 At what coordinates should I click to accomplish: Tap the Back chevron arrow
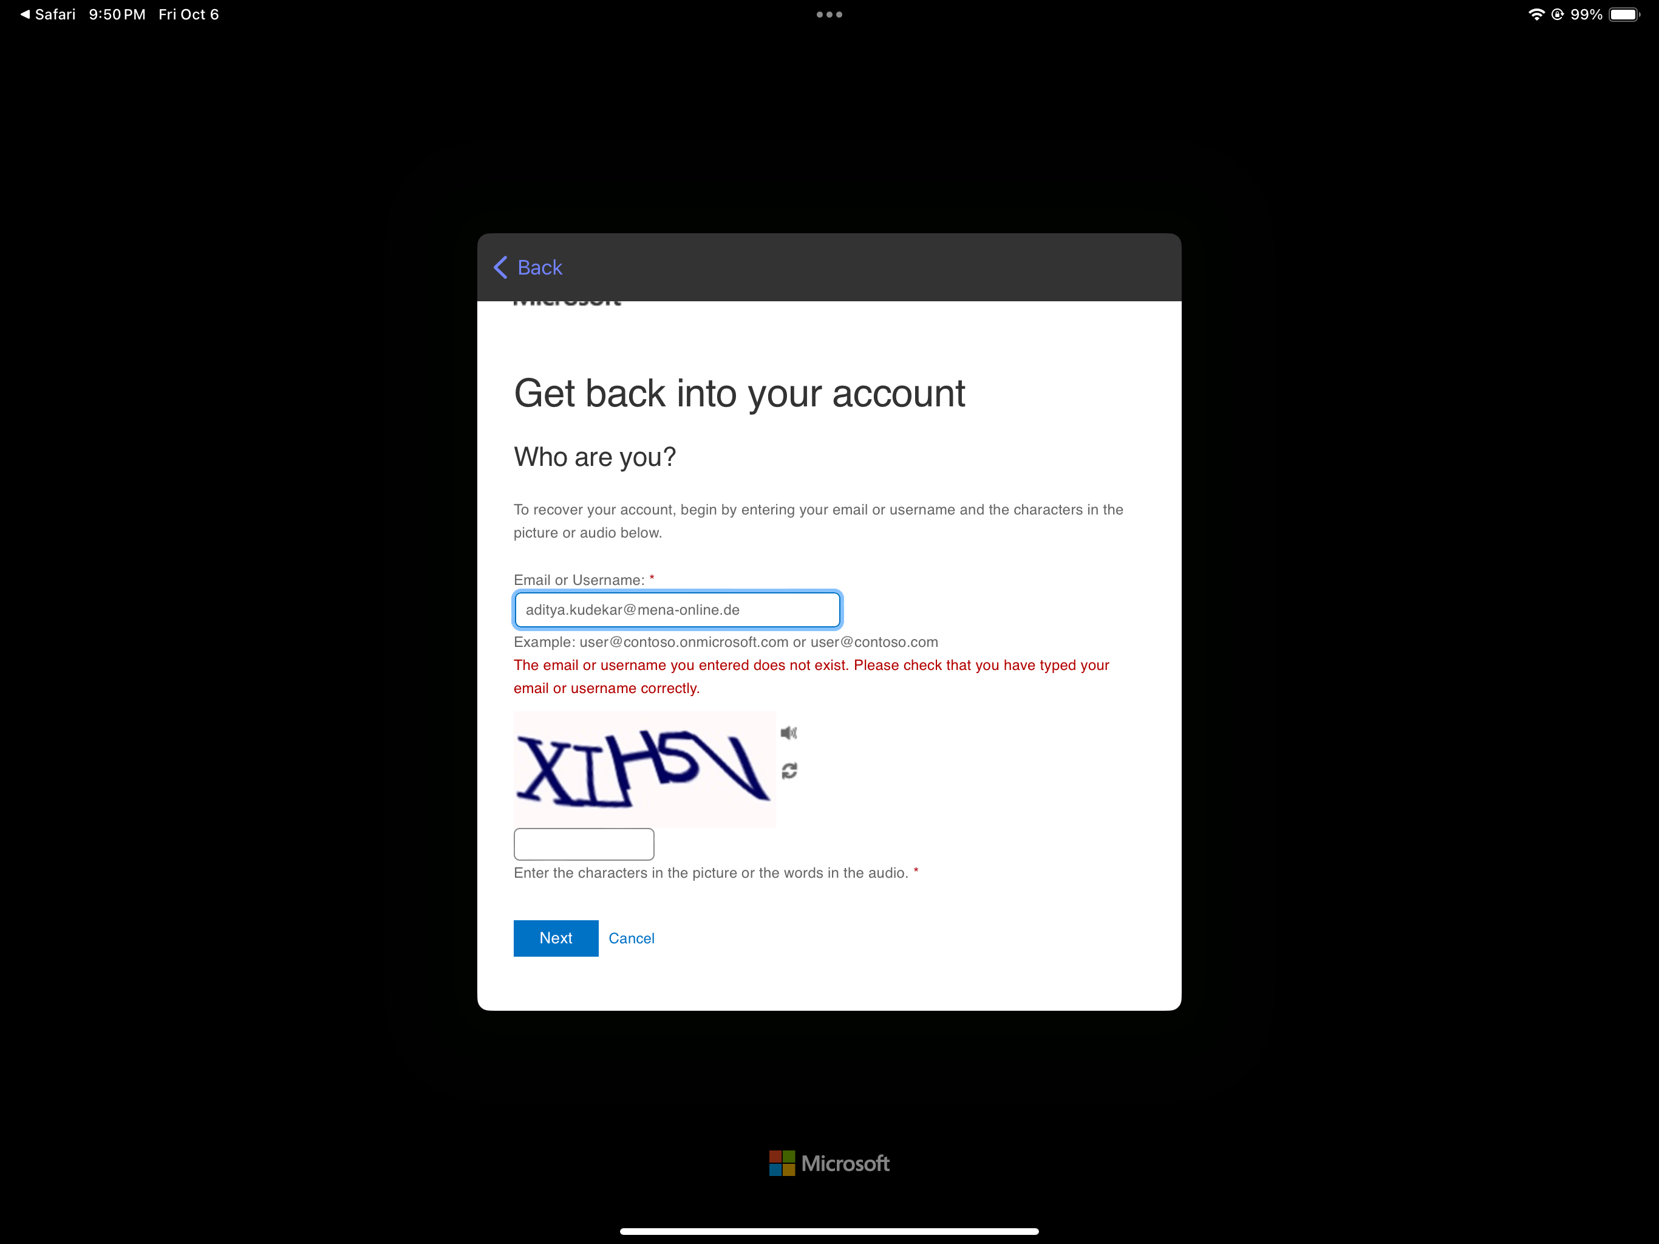[500, 267]
